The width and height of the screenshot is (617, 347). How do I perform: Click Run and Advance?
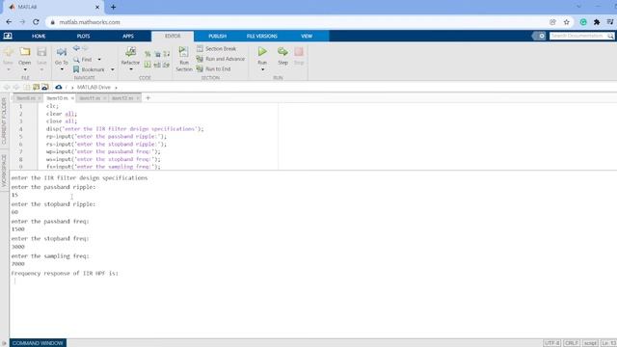[x=221, y=59]
